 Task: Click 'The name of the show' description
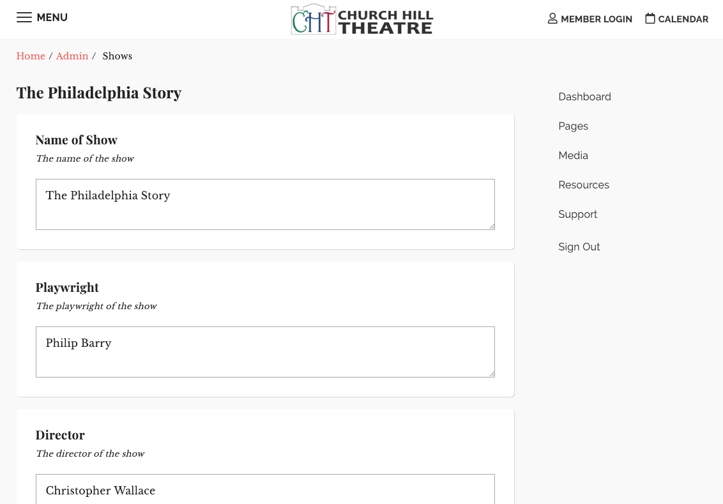click(x=85, y=158)
